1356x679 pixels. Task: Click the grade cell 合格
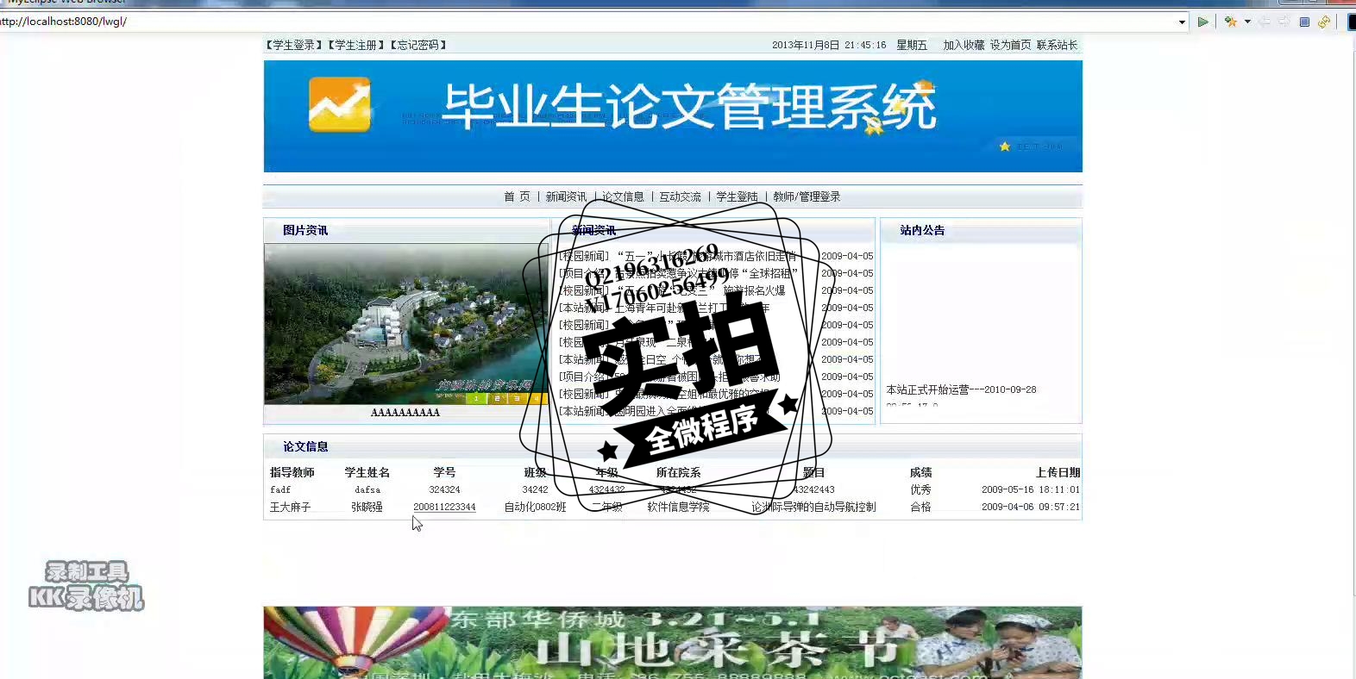(x=920, y=507)
